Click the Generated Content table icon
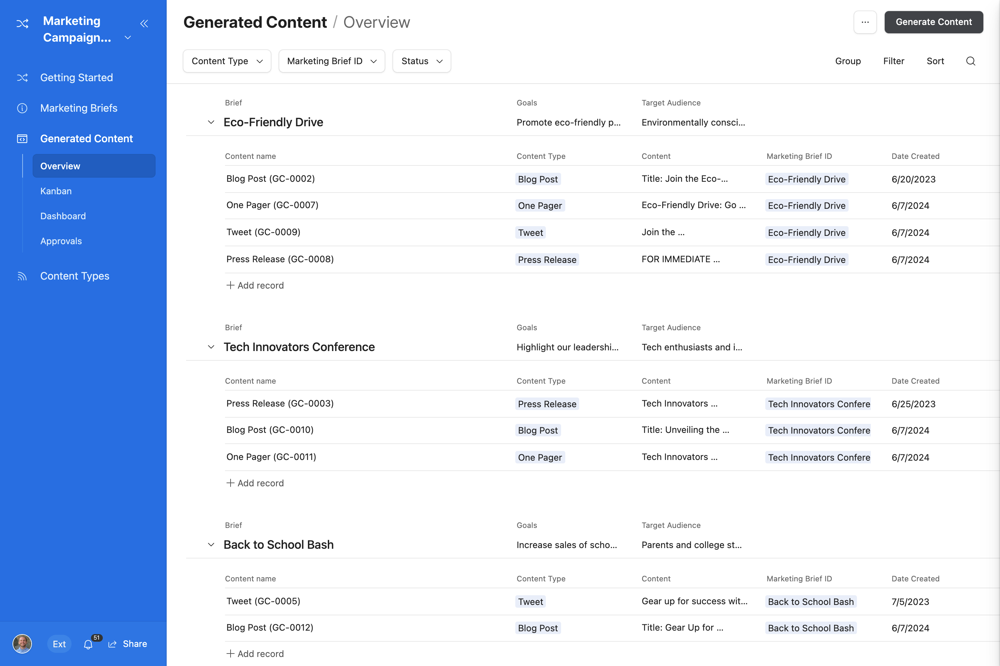This screenshot has width=1000, height=666. 22,138
